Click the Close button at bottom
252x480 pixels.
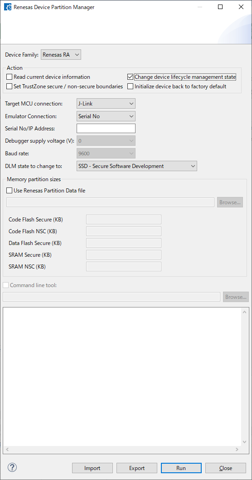[x=226, y=468]
